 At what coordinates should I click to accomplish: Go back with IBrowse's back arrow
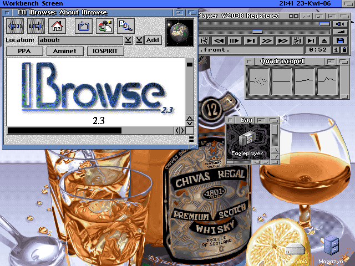pyautogui.click(x=15, y=26)
